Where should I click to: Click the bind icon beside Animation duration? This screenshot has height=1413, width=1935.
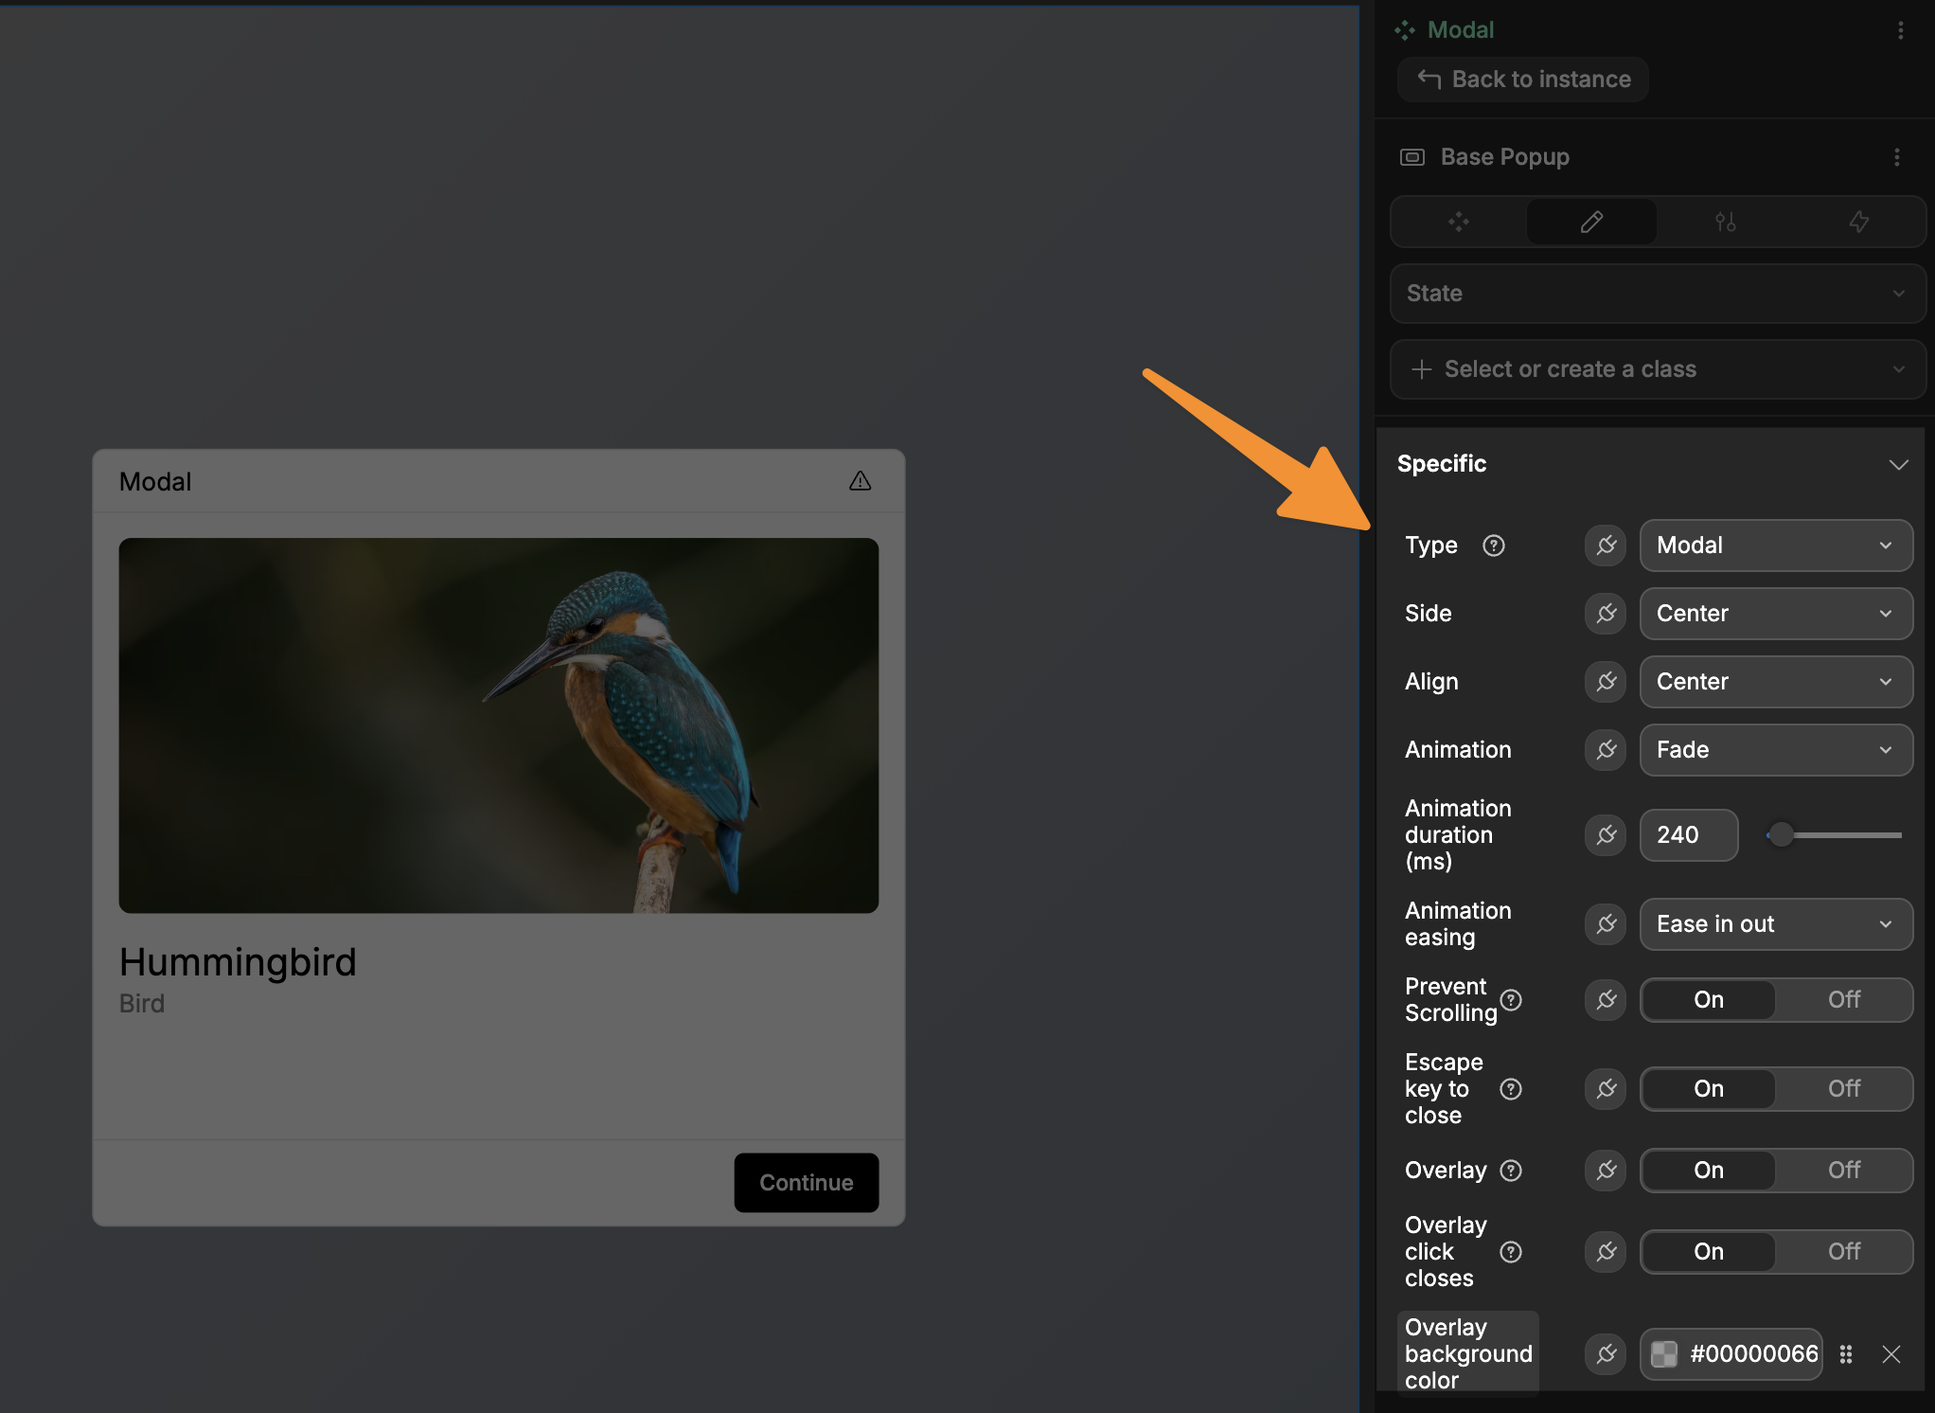[x=1606, y=835]
